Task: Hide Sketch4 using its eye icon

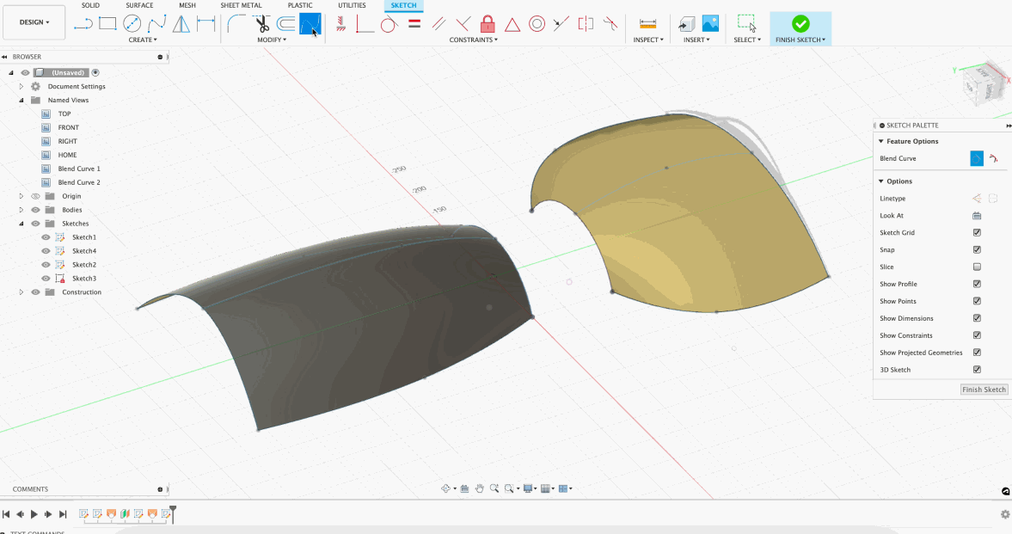Action: [x=46, y=251]
